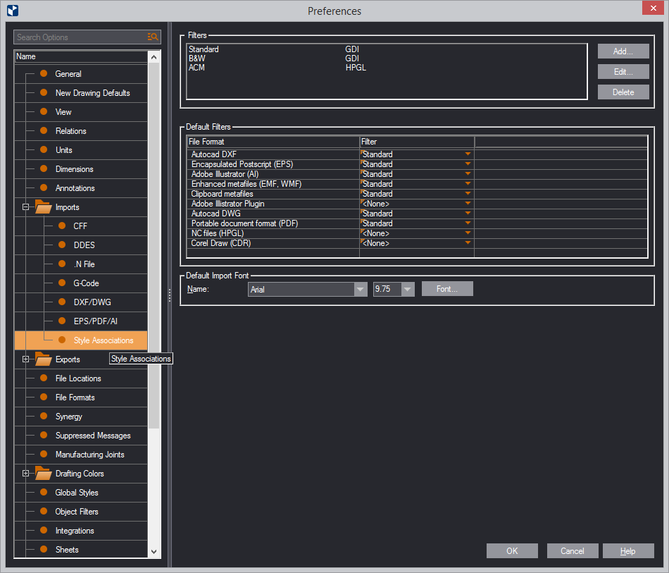Open filter dropdown for Adobe Illistrator Plugin
The image size is (669, 573).
point(468,203)
